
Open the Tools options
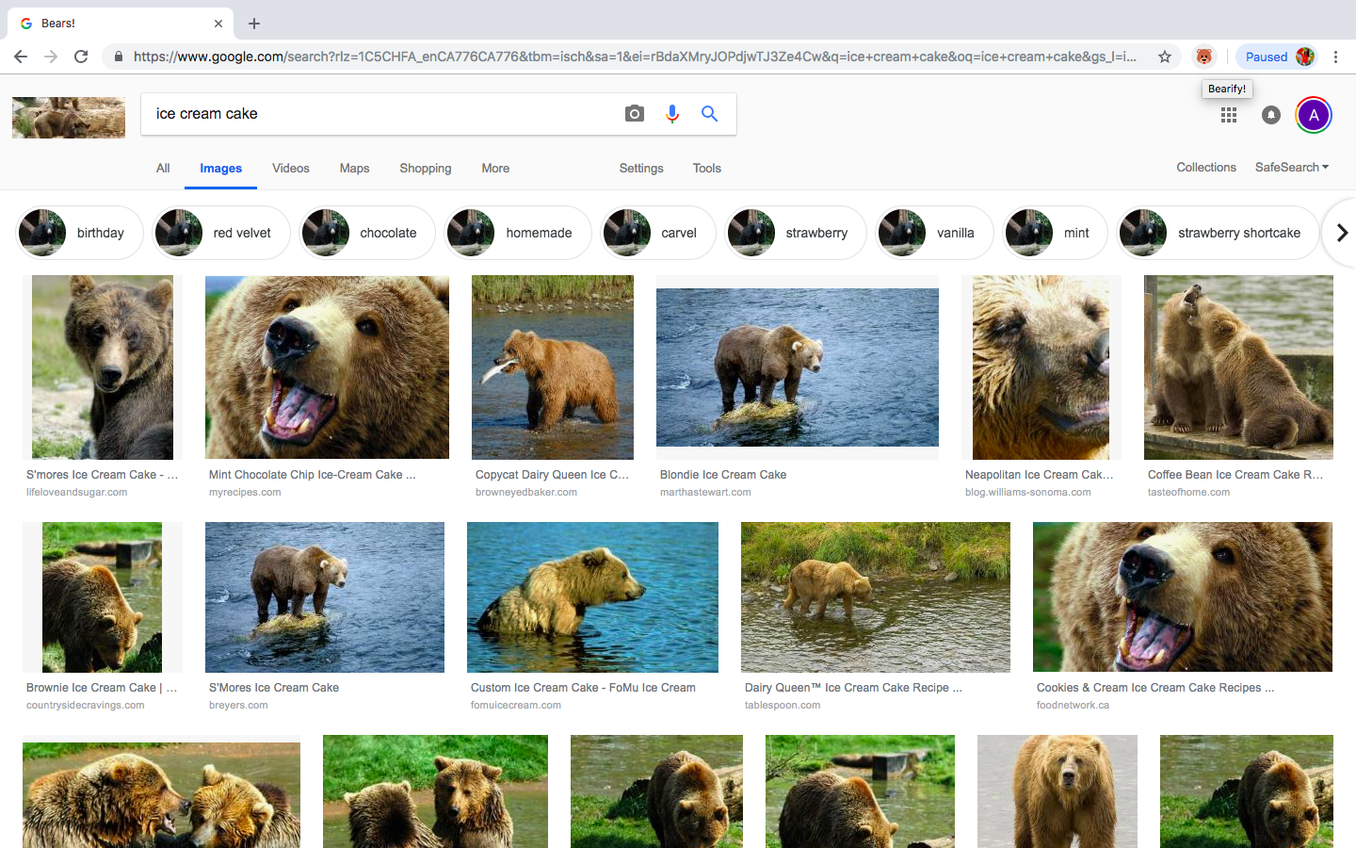(x=707, y=168)
